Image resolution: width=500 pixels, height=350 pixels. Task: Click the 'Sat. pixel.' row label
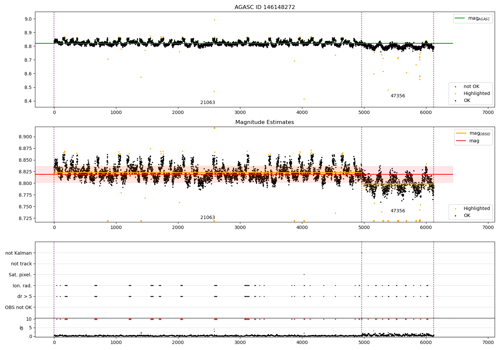pyautogui.click(x=20, y=275)
